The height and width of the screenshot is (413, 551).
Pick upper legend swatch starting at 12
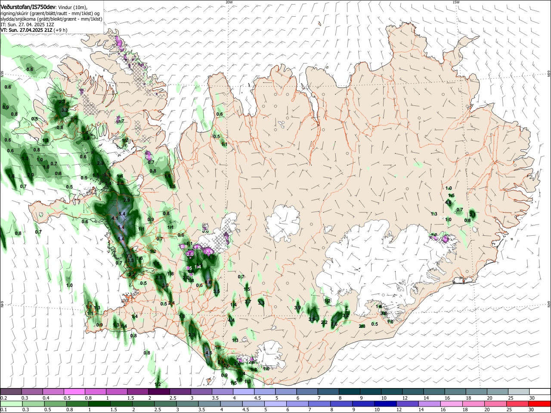(413, 391)
